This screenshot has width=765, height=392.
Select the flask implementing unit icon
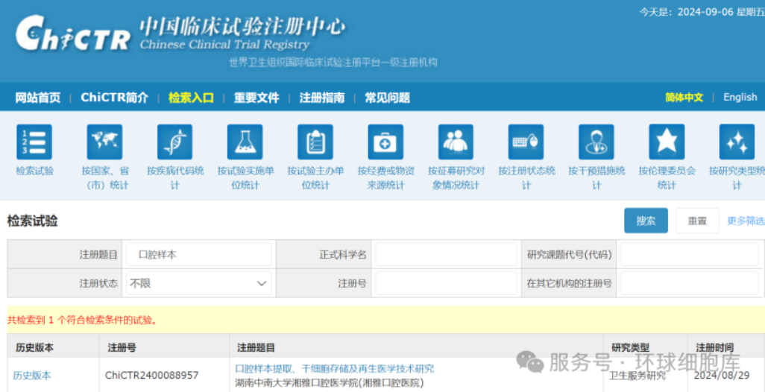245,142
